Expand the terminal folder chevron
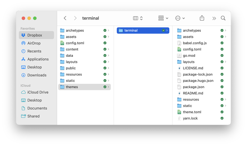 [x=167, y=30]
